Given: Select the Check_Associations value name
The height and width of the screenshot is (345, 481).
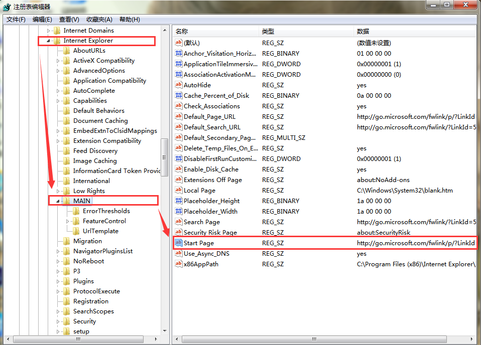Looking at the screenshot, I should pyautogui.click(x=212, y=106).
